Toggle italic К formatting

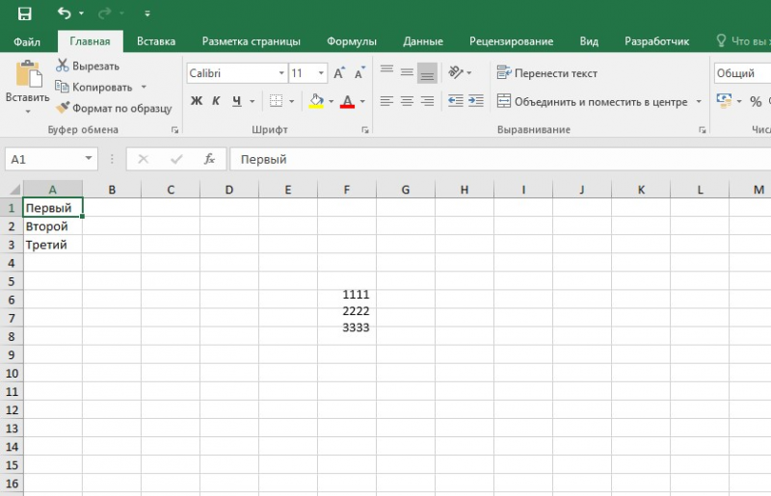coord(216,101)
